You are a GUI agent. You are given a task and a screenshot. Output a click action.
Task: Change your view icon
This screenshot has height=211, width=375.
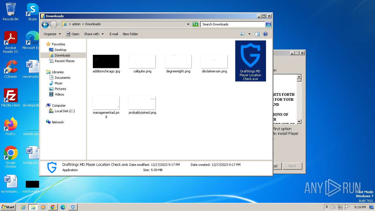coord(242,34)
